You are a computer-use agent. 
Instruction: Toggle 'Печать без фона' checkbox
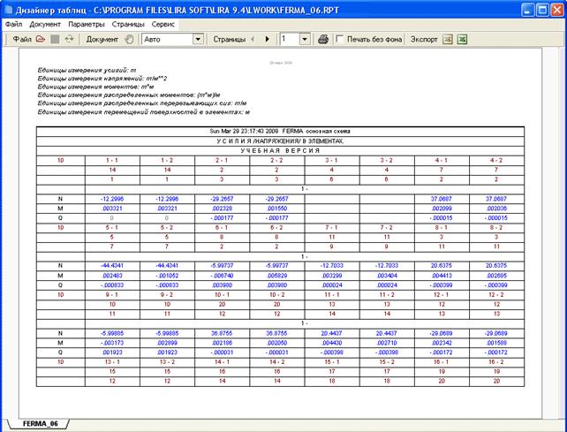(339, 39)
